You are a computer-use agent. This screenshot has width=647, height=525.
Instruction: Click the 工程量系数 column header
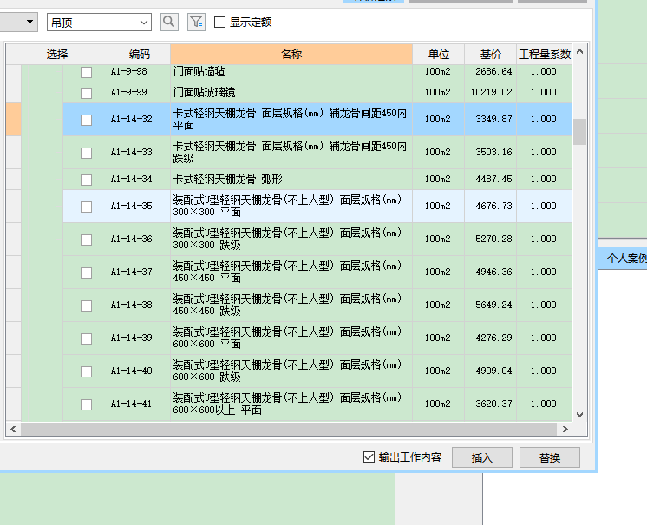[x=545, y=54]
